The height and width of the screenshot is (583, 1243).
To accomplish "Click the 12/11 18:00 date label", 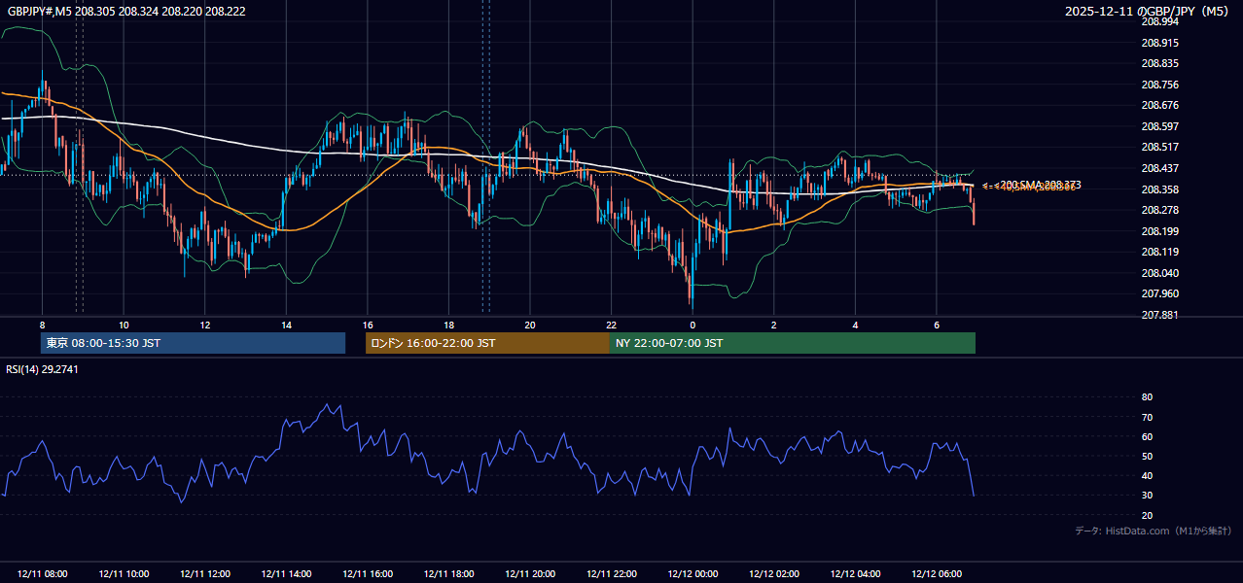I will coord(448,574).
